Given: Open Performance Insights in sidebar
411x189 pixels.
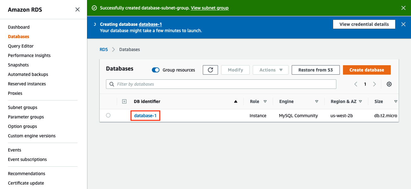Looking at the screenshot, I should (x=29, y=55).
